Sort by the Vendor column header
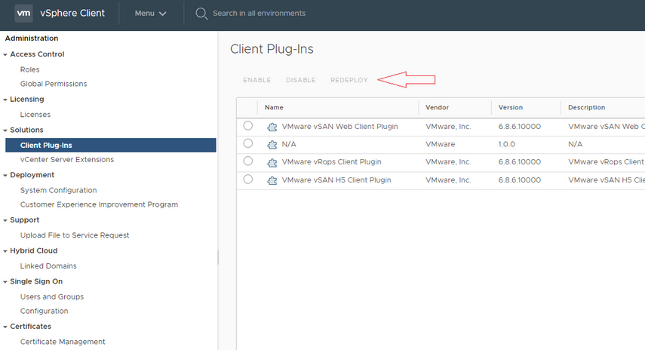The height and width of the screenshot is (350, 645). 437,107
